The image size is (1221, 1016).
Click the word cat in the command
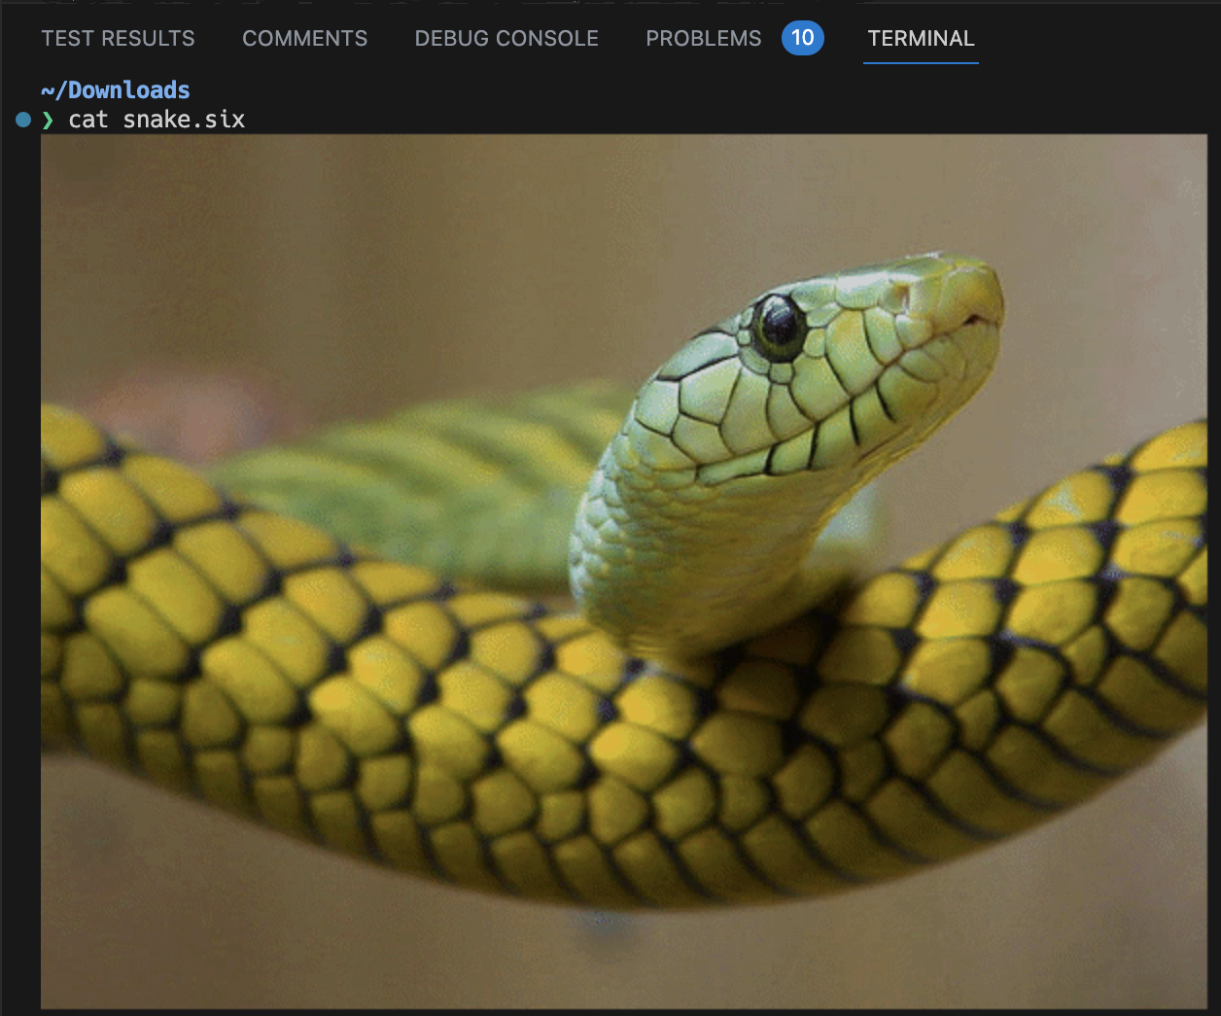tap(87, 120)
